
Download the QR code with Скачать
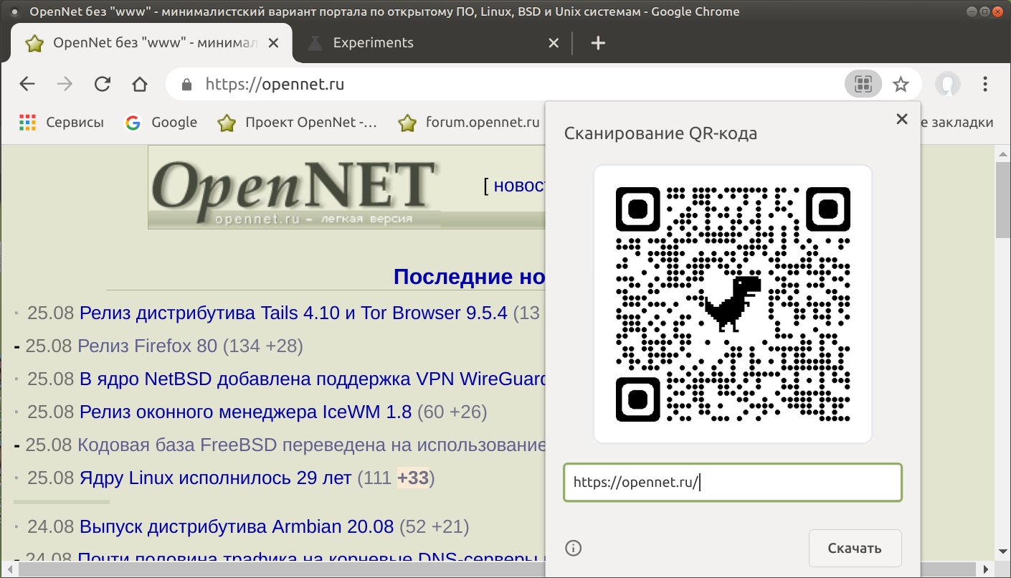855,549
